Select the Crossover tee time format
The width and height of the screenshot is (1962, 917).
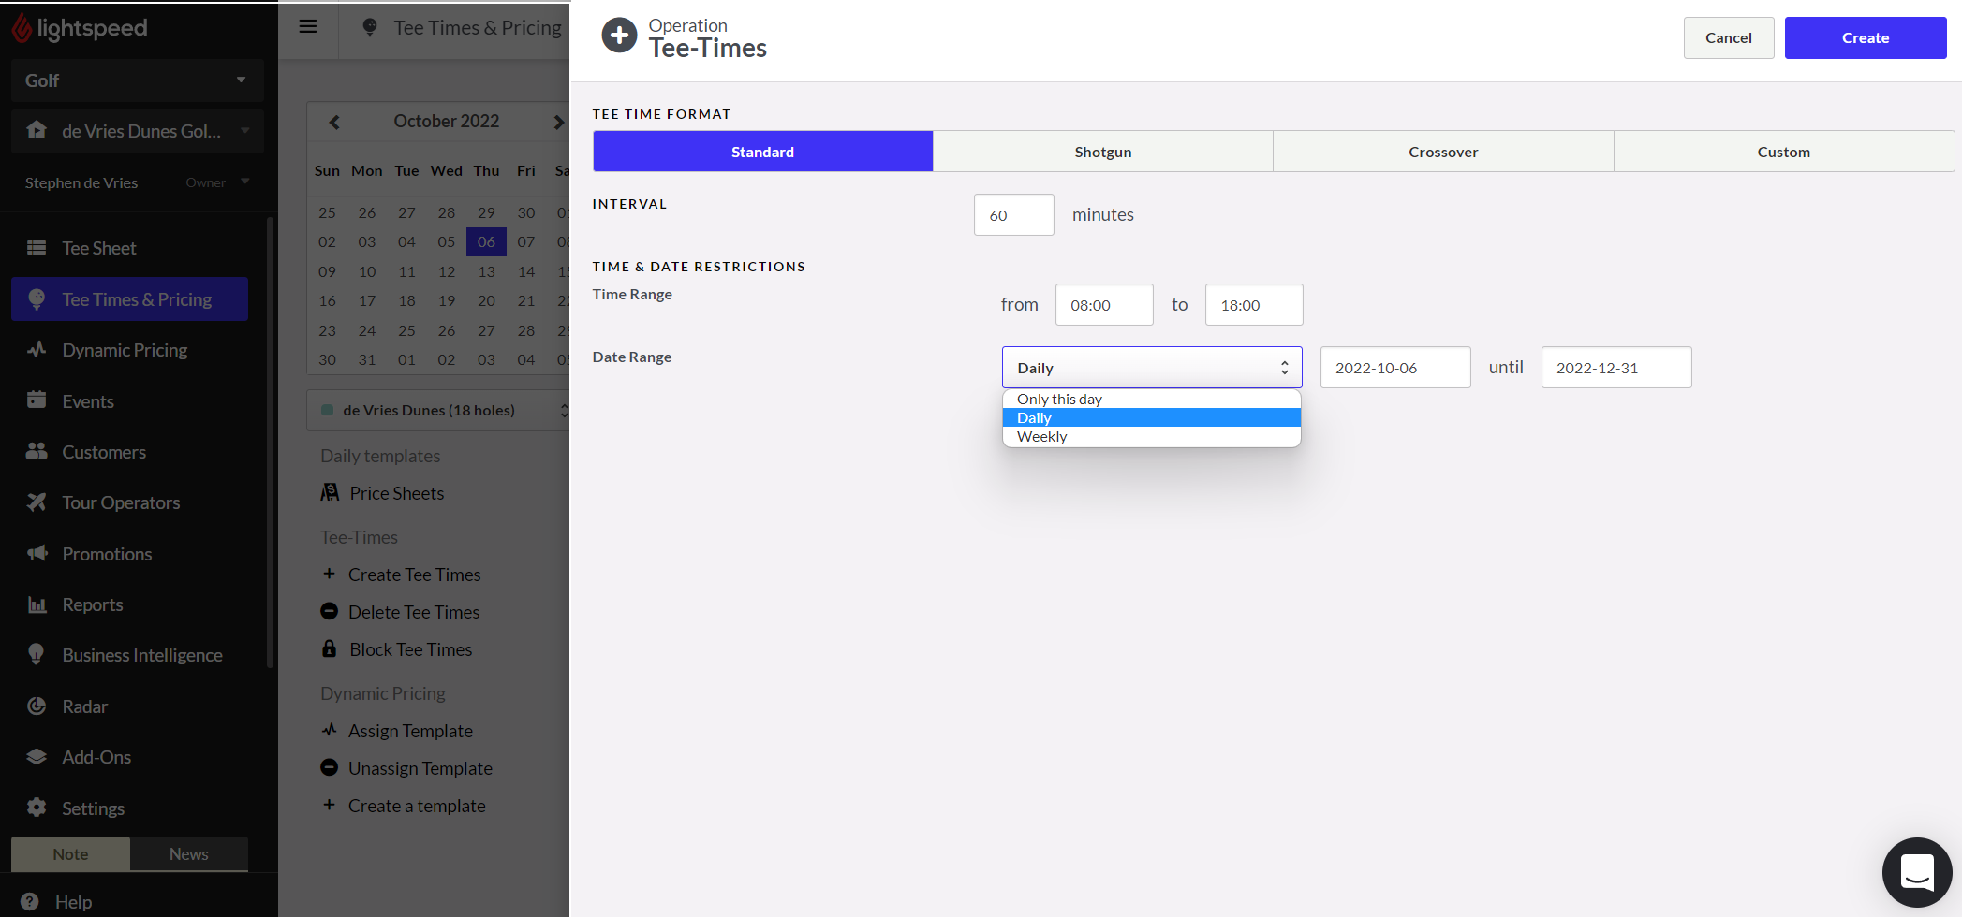(x=1443, y=152)
